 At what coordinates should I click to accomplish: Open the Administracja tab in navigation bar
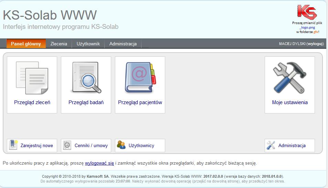coord(123,44)
